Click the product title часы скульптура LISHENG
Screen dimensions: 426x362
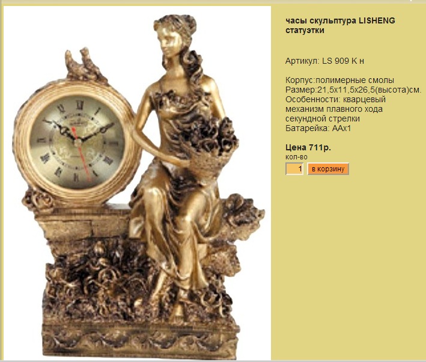(x=340, y=20)
